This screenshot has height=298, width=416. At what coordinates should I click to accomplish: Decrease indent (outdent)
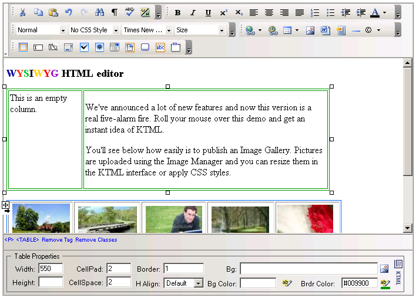345,13
